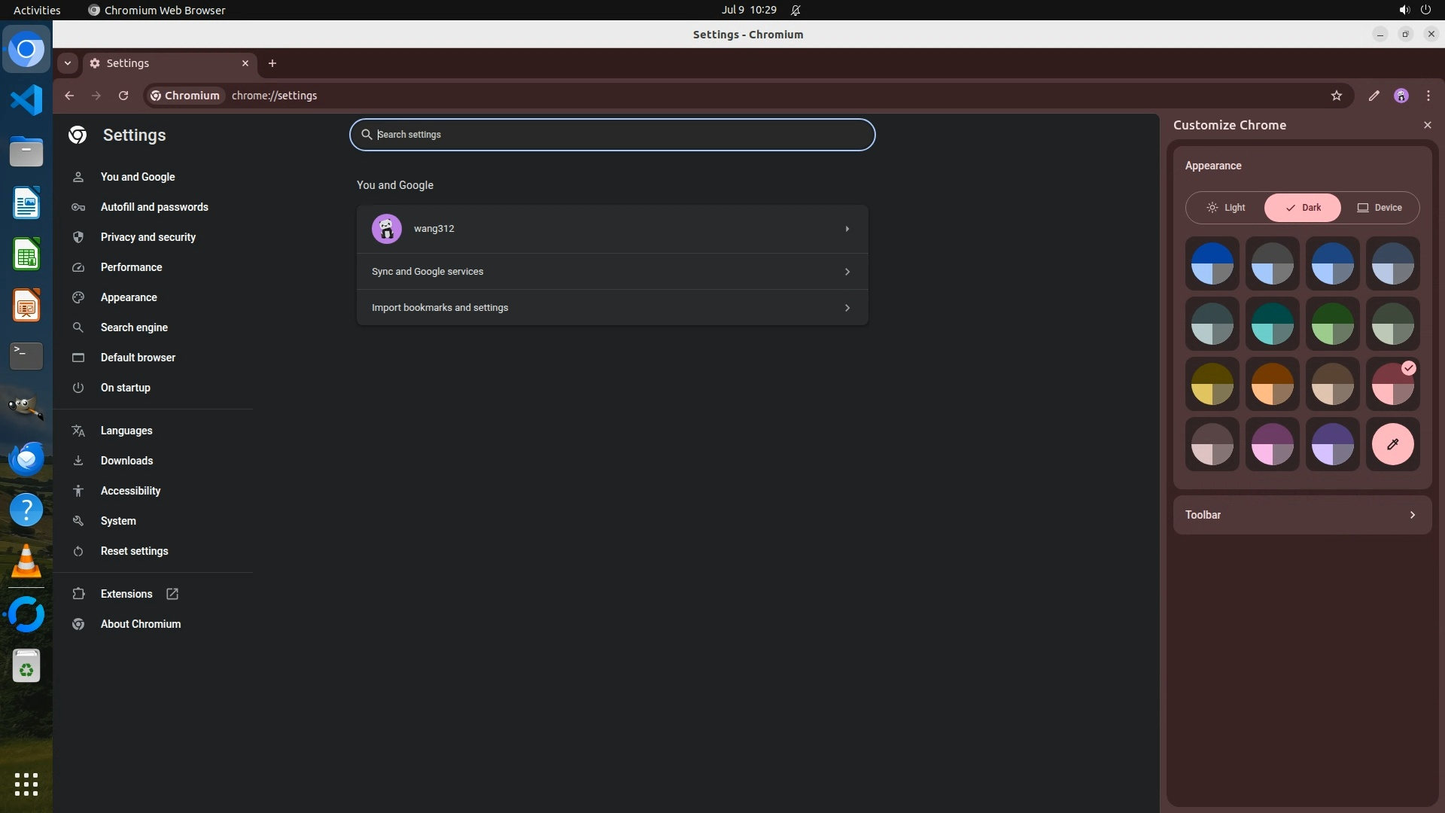Click the custom color eyedropper swatch

tap(1392, 444)
